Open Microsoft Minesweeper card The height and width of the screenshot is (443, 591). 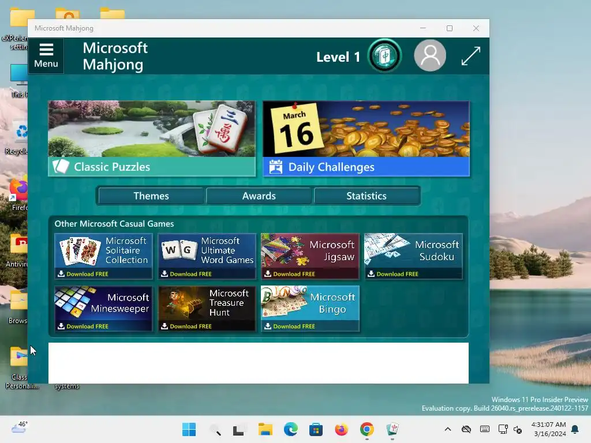103,309
